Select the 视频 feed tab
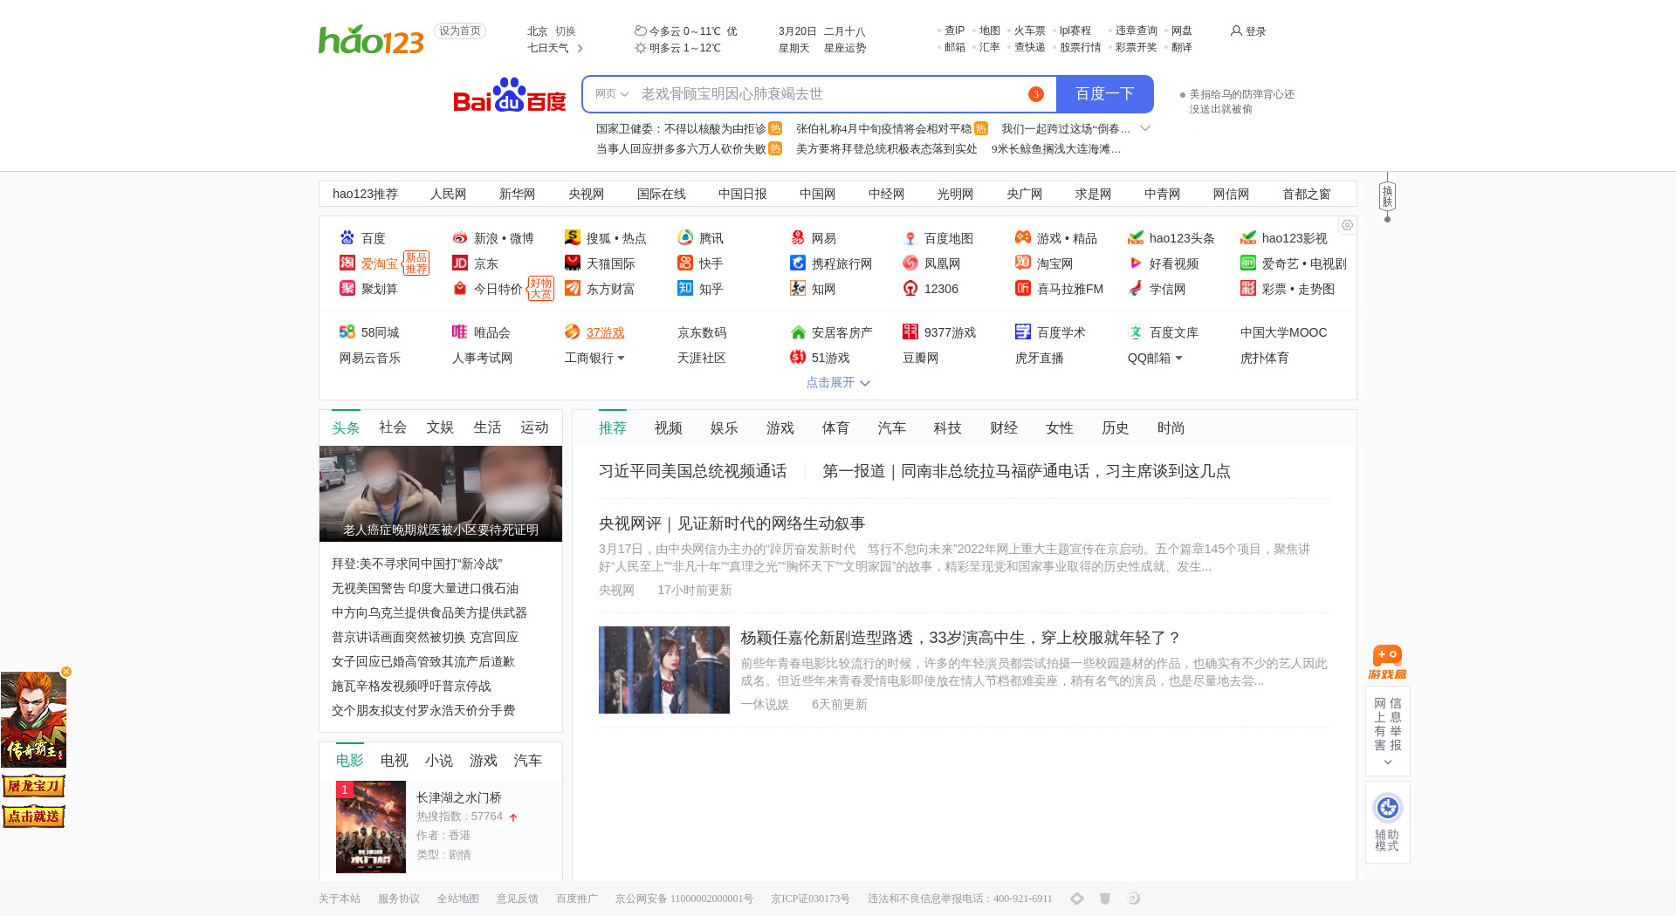 coord(669,428)
